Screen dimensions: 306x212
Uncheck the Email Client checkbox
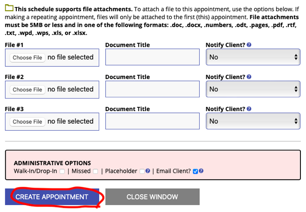pos(195,171)
